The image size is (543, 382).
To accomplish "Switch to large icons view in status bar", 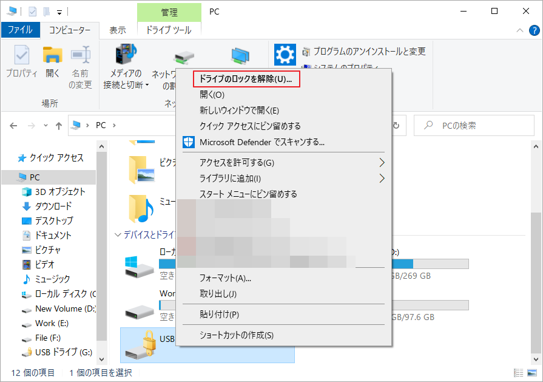I will coord(532,372).
